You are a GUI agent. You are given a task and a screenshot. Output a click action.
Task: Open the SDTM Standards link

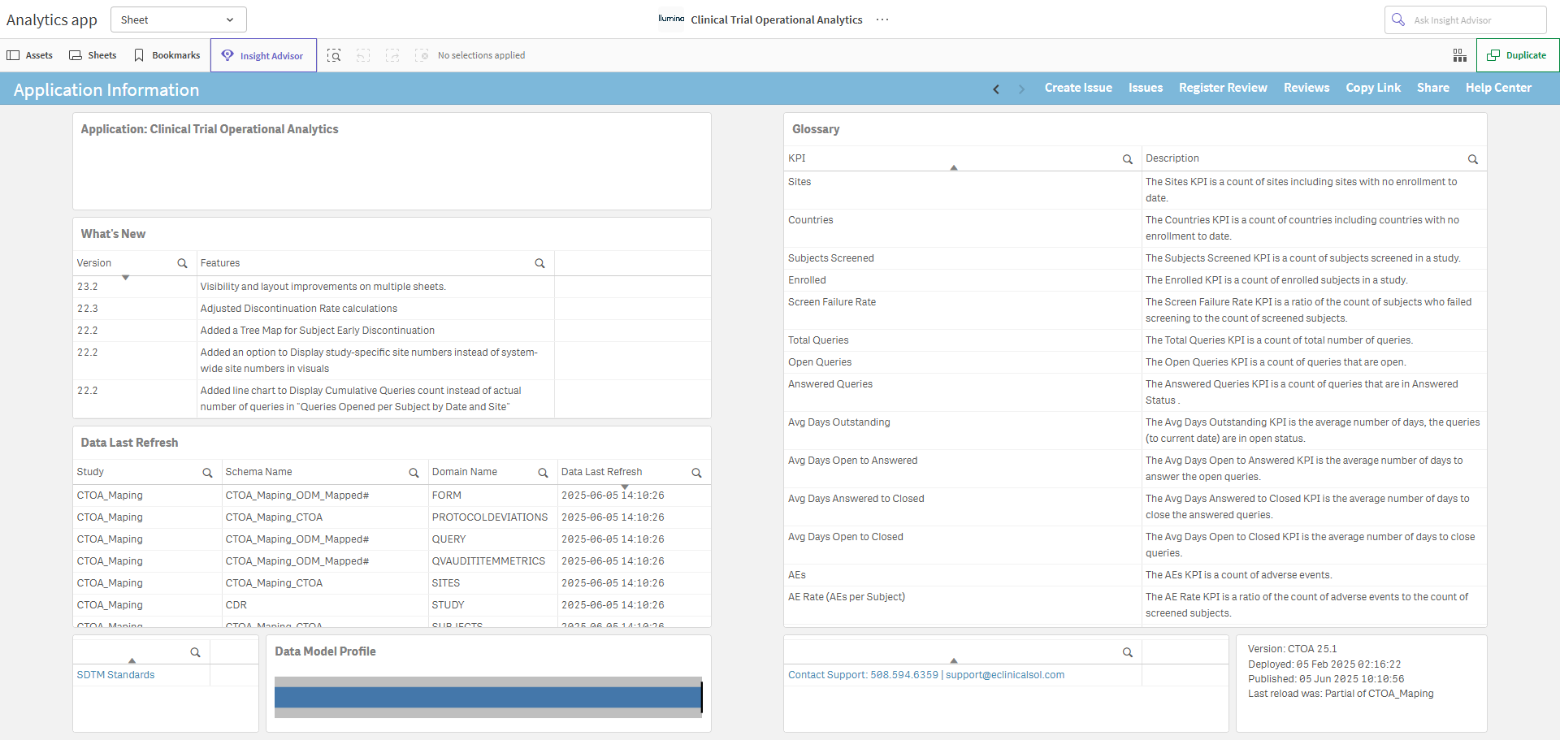coord(115,675)
